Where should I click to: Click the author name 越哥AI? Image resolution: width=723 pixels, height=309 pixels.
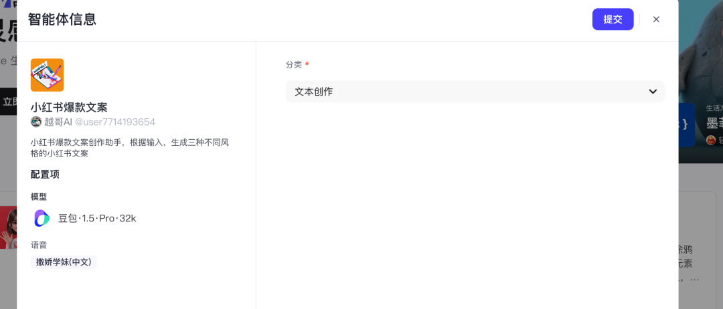(x=58, y=122)
